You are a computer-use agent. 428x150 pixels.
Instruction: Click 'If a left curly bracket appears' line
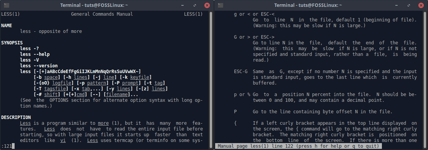pos(335,123)
